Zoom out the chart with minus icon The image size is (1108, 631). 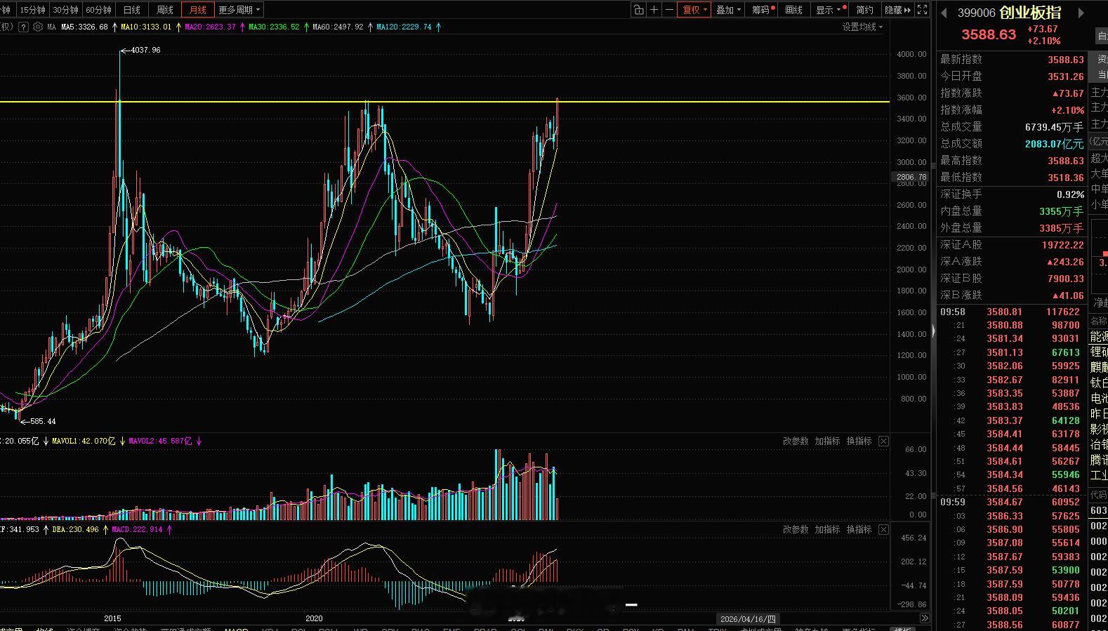pos(669,10)
